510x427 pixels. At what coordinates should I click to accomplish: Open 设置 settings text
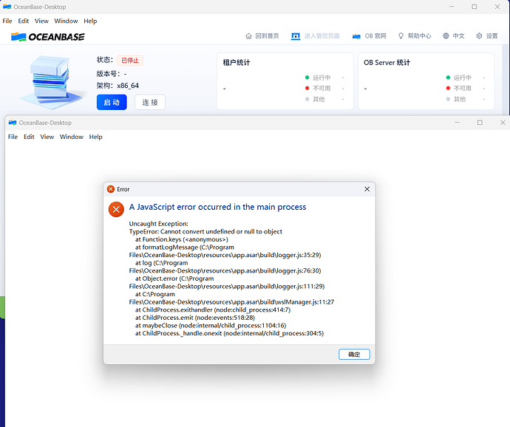tap(492, 35)
